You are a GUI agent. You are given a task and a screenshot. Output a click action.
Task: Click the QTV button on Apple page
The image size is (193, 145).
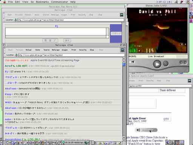[166, 119]
